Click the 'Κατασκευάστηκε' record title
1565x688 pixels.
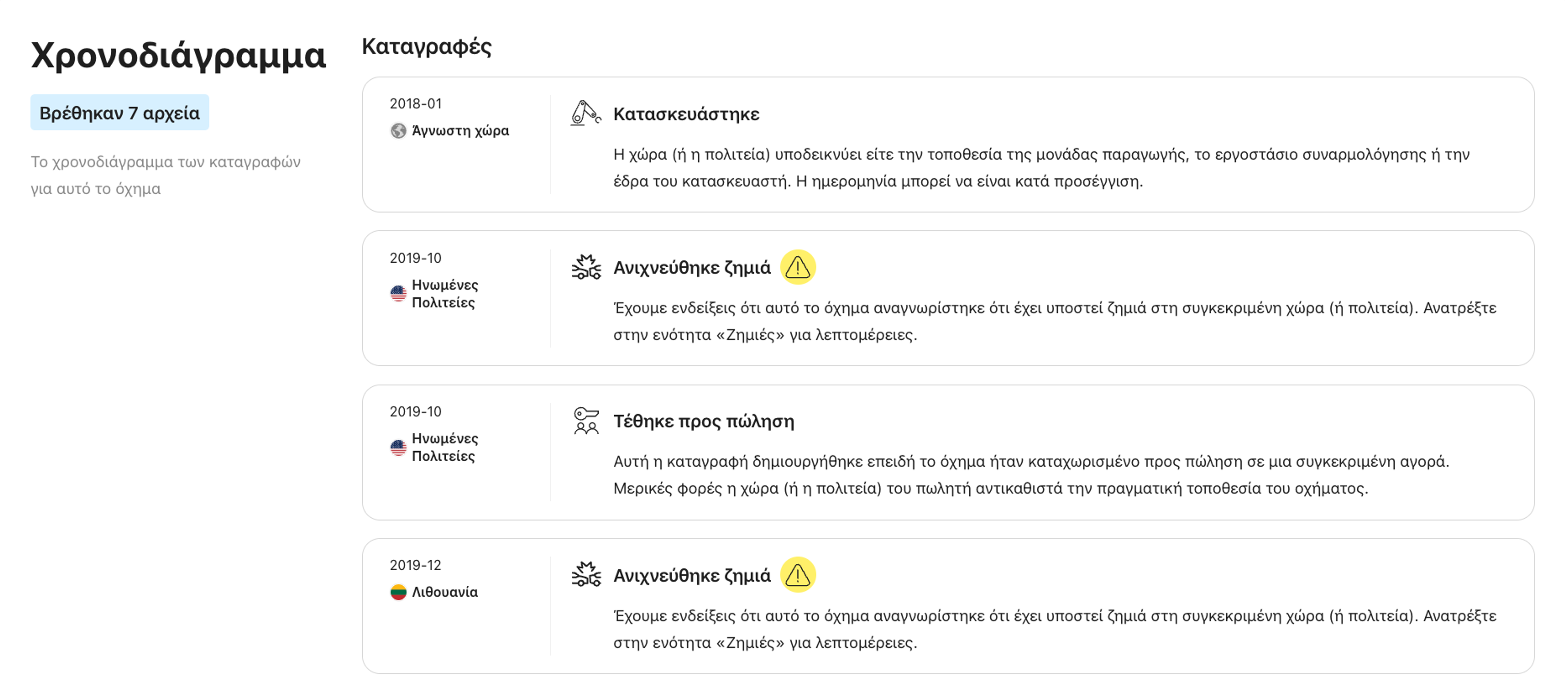tap(686, 114)
